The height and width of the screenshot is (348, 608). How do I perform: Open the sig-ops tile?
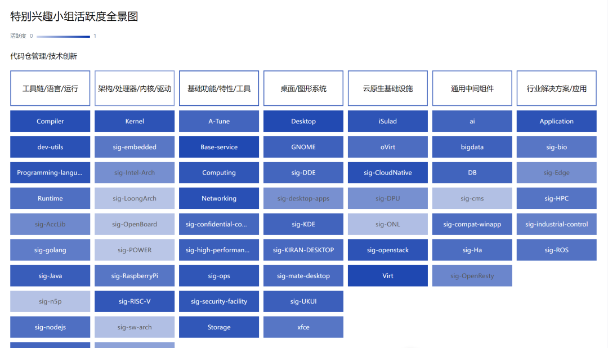click(x=219, y=275)
